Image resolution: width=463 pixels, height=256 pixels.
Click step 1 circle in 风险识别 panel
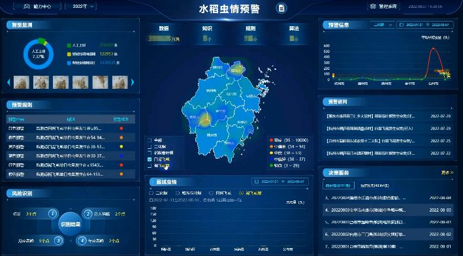53,214
